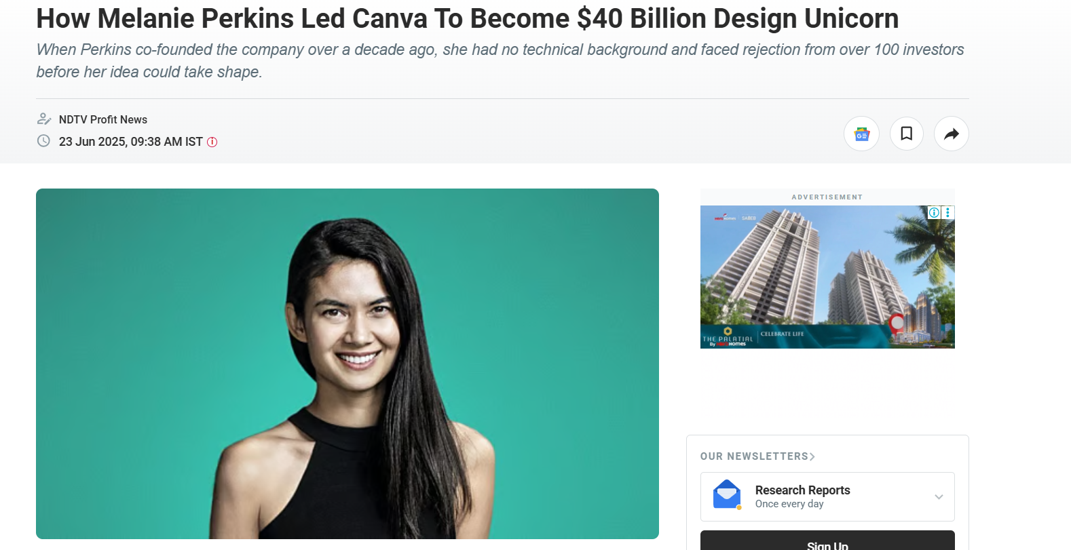Expand the Research Reports newsletter chevron

coord(939,497)
